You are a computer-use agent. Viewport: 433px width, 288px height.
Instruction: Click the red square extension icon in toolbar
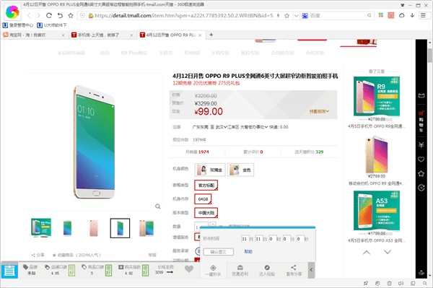[390, 15]
